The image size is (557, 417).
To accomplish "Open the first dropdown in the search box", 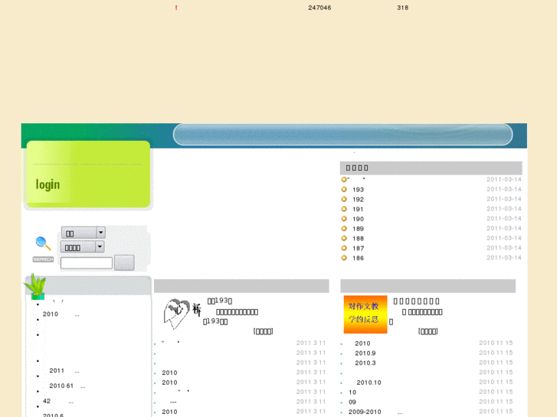I will point(83,233).
